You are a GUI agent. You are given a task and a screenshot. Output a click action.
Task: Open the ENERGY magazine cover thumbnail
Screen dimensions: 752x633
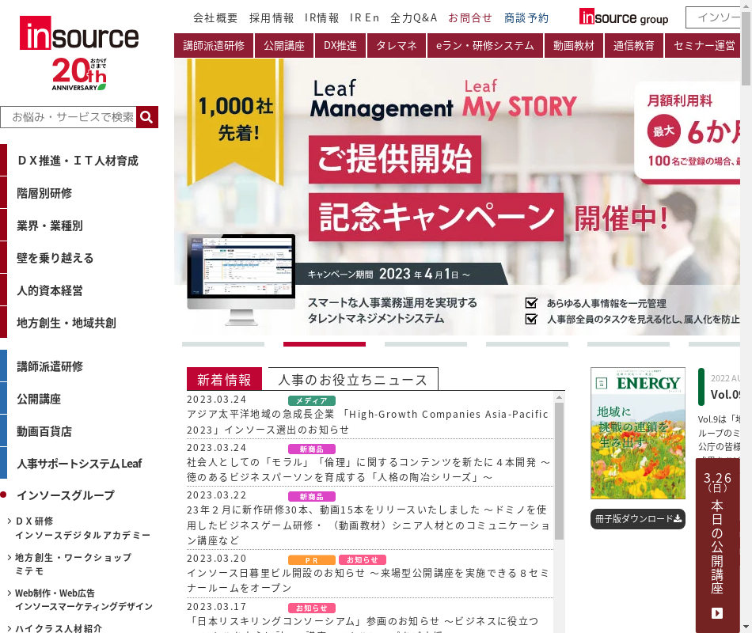pos(638,434)
